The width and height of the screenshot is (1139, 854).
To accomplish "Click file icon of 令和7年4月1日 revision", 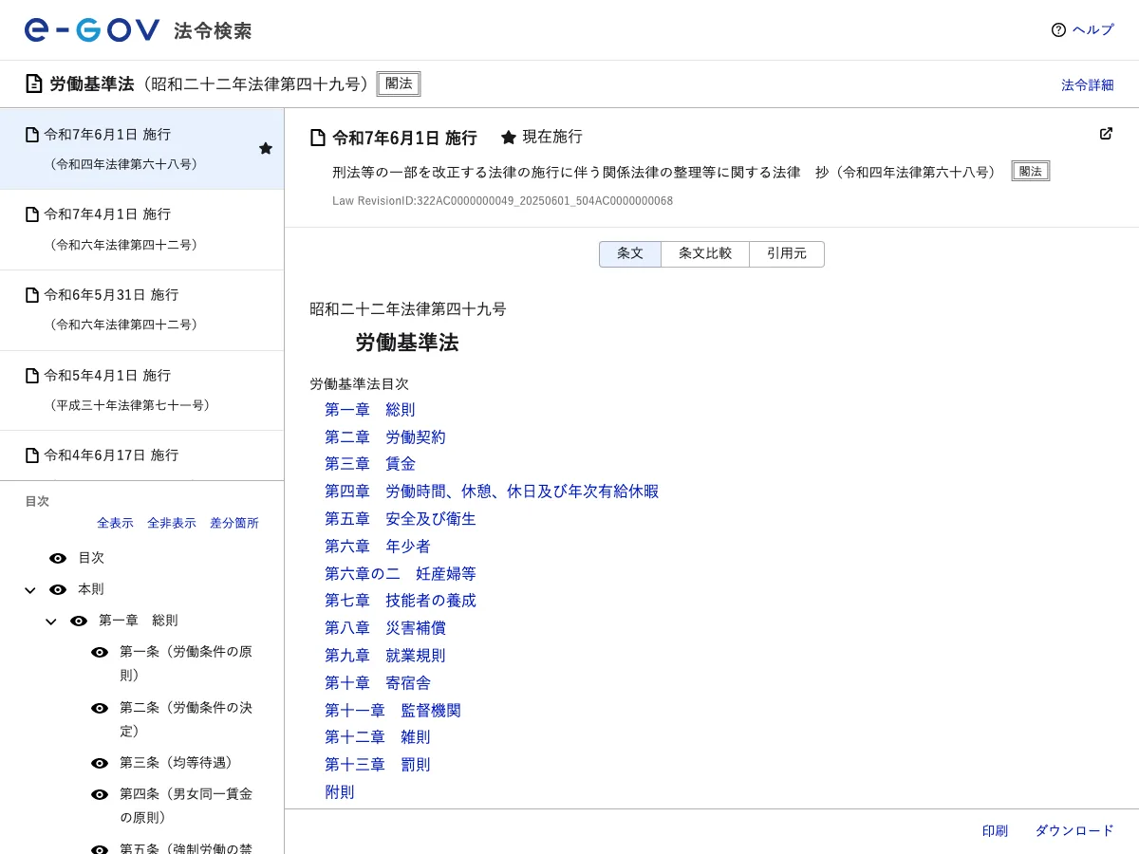I will pos(32,214).
